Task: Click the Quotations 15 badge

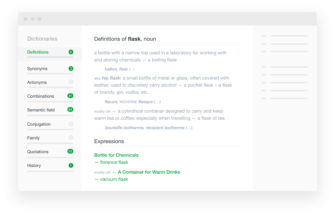Action: 70,151
